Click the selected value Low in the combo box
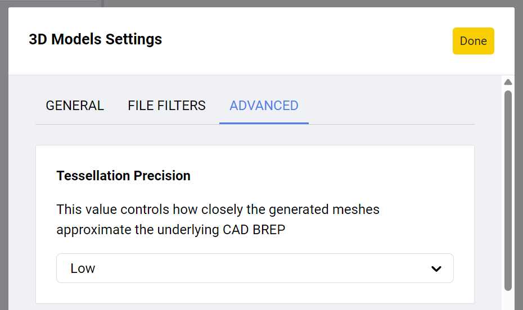 pos(83,268)
